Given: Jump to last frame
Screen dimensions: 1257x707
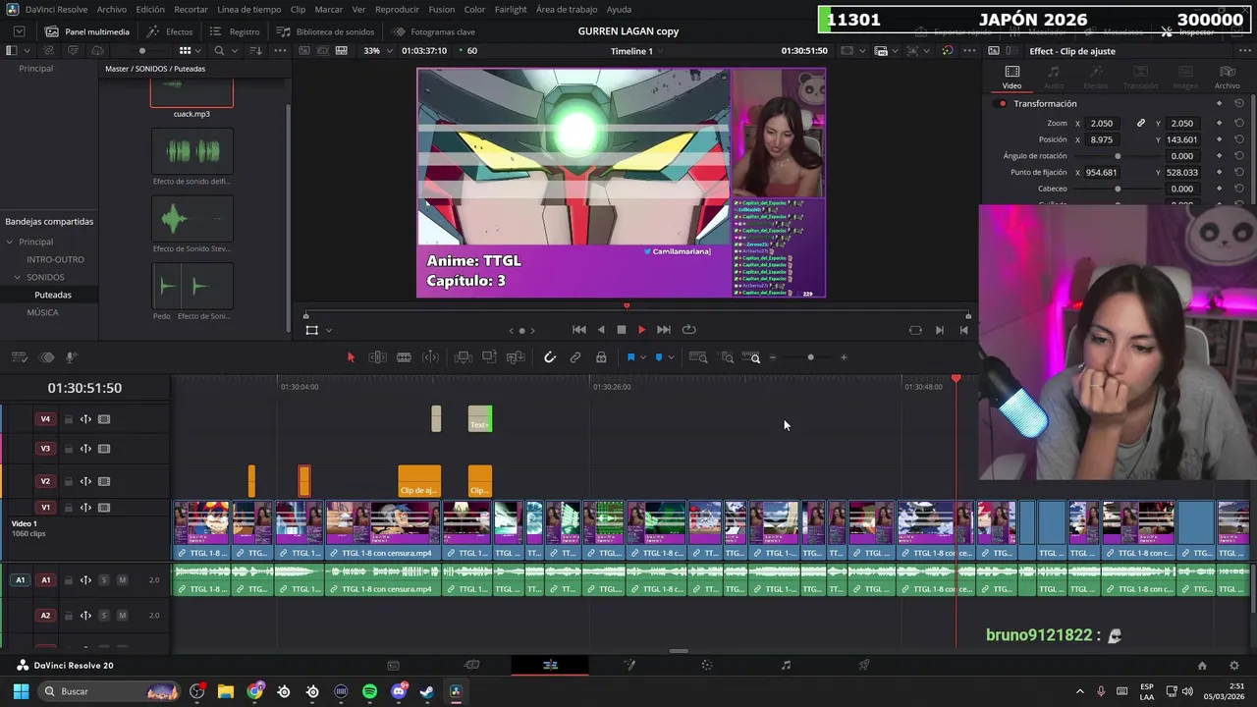Looking at the screenshot, I should pyautogui.click(x=664, y=330).
